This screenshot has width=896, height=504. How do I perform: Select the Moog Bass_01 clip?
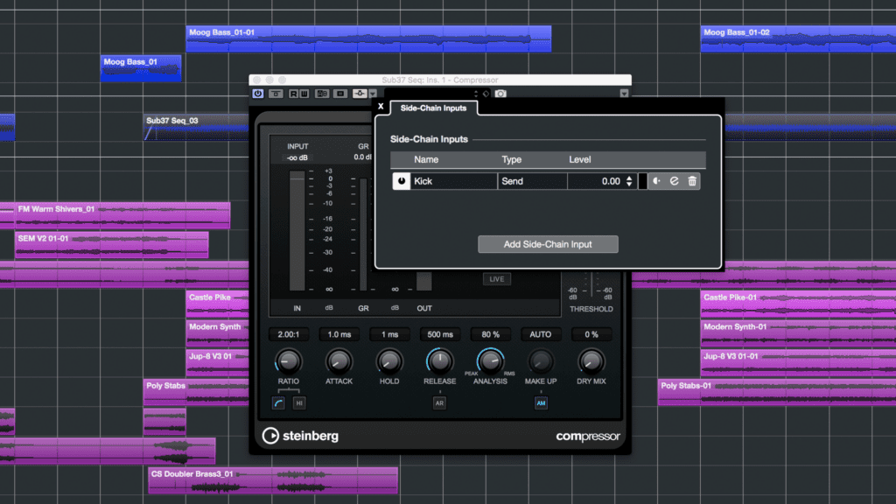click(x=141, y=68)
